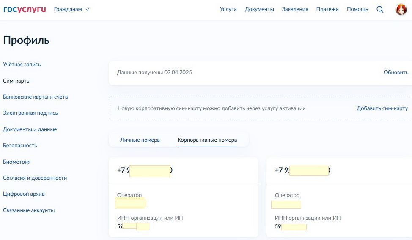Click the Добавить сим-карту link
The width and height of the screenshot is (412, 240).
pos(382,108)
